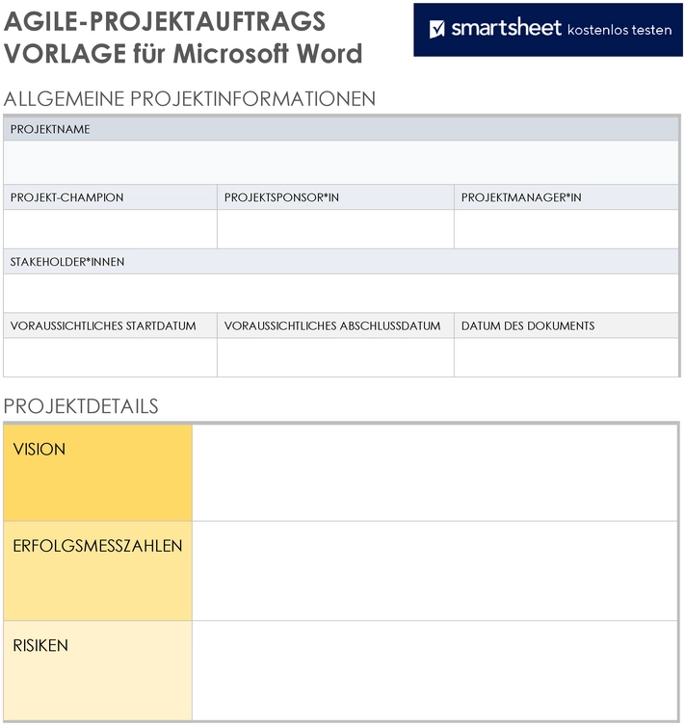Click the smartsheet checkmark logo icon
Viewport: 685px width, 726px height.
pyautogui.click(x=436, y=29)
